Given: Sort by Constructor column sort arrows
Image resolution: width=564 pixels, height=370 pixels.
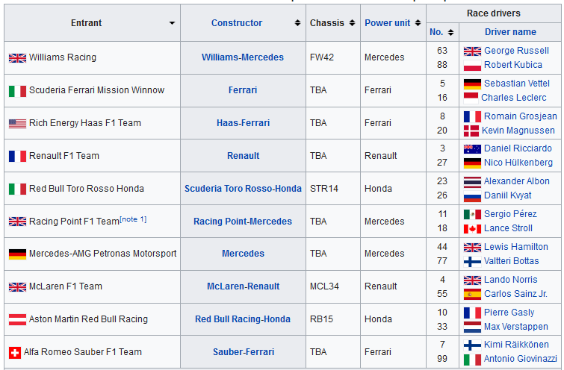Looking at the screenshot, I should click(x=297, y=23).
